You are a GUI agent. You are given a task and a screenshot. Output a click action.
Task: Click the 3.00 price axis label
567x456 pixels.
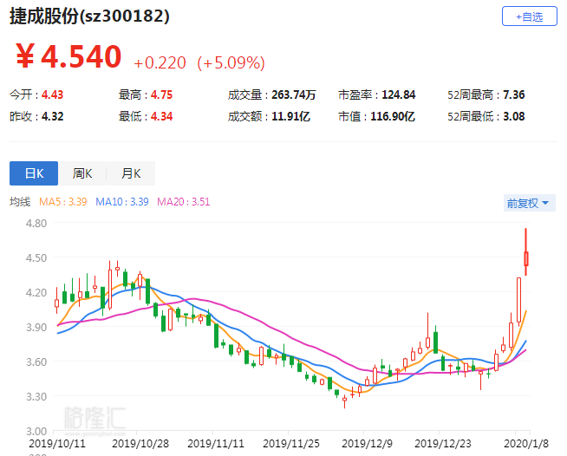coord(36,431)
